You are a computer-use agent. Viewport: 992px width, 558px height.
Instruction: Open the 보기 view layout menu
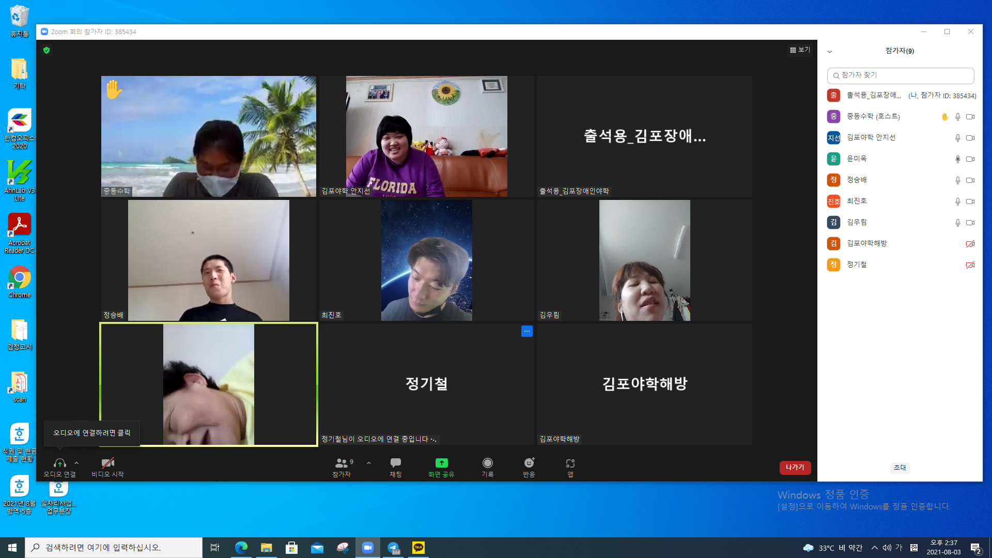coord(800,50)
